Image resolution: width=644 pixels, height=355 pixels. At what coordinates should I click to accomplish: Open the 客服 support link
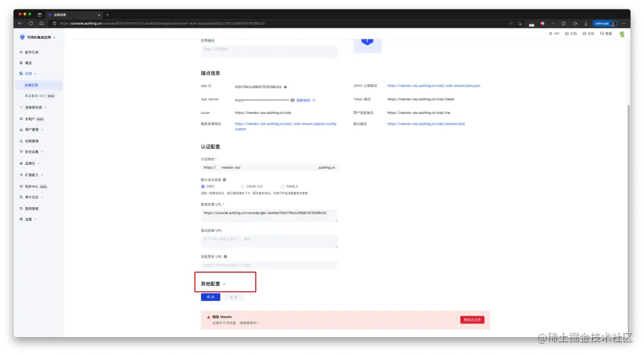click(x=606, y=33)
